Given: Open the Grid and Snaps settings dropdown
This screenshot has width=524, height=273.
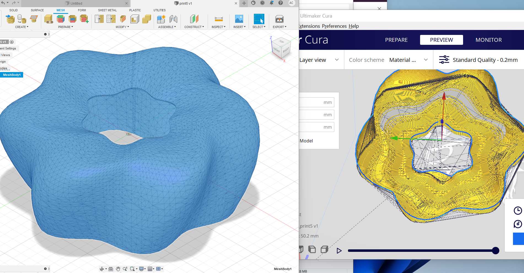Looking at the screenshot, I should 151,269.
